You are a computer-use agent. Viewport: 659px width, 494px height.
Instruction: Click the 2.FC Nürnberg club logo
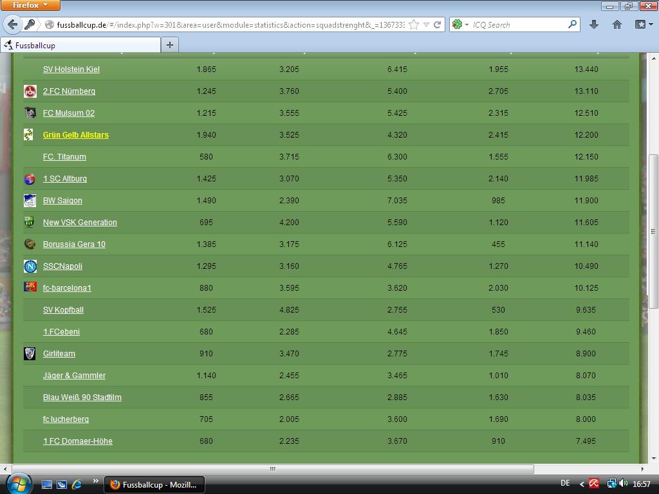[30, 91]
